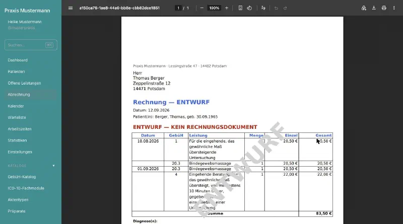Open Dashboard in the sidebar
403x224 pixels.
[x=18, y=60]
